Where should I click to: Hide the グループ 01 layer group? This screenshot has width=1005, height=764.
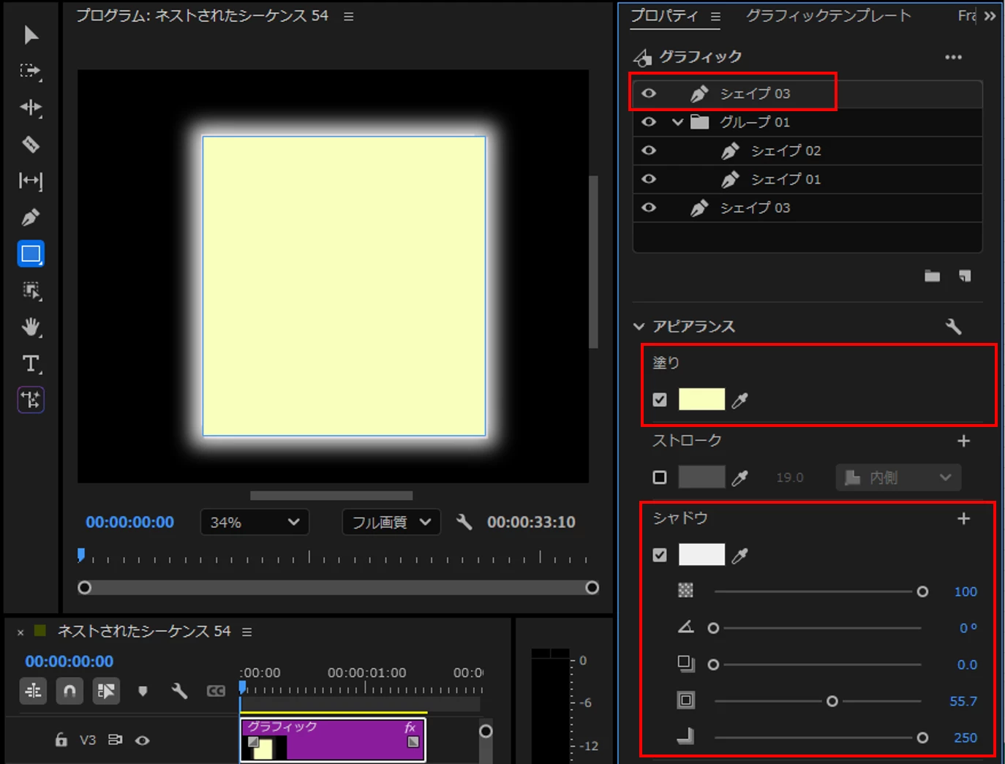click(649, 121)
